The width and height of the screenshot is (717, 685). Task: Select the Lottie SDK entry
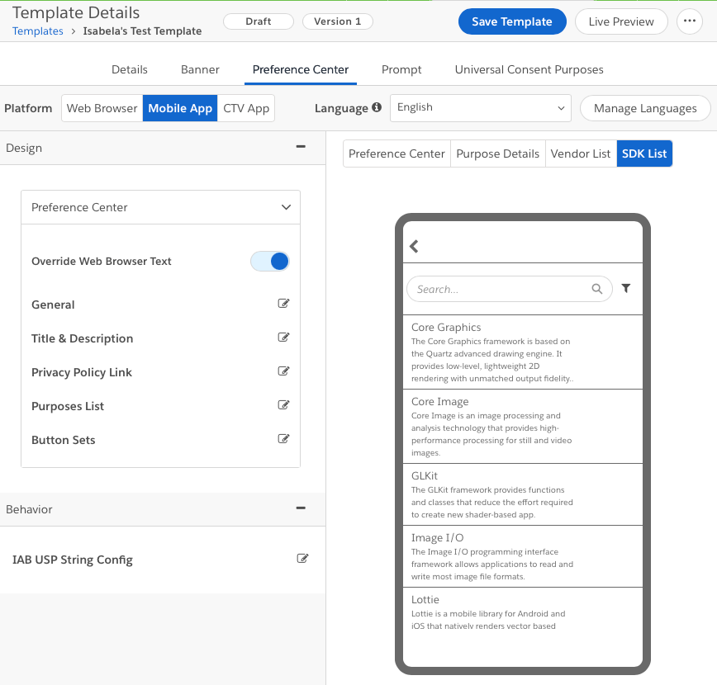523,613
